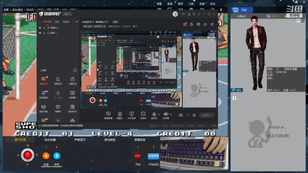Open the user avatar in the title bar
This screenshot has height=173, width=308.
[175, 14]
